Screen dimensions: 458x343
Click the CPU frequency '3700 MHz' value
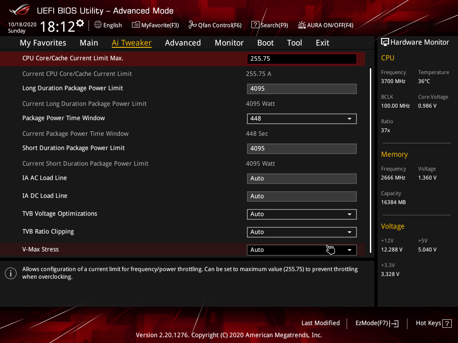[x=393, y=81]
